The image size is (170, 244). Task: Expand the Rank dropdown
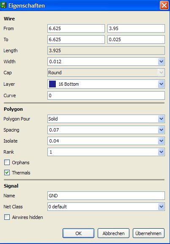click(161, 152)
